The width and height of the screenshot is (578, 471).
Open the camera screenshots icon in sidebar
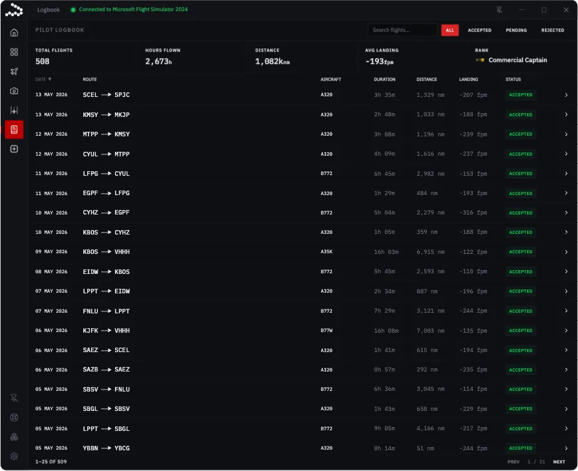tap(14, 90)
